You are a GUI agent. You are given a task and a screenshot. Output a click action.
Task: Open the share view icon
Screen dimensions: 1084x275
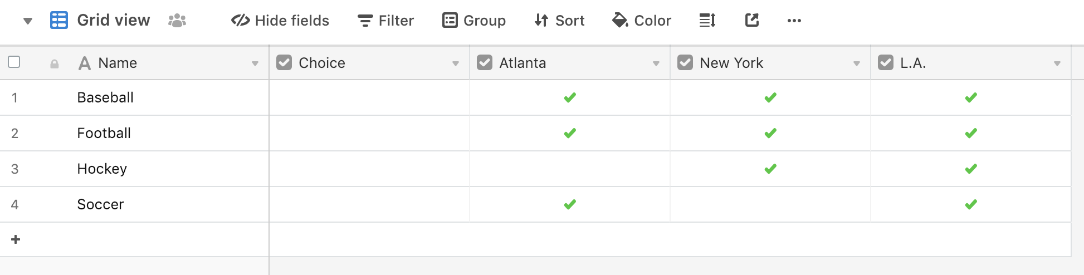tap(752, 21)
